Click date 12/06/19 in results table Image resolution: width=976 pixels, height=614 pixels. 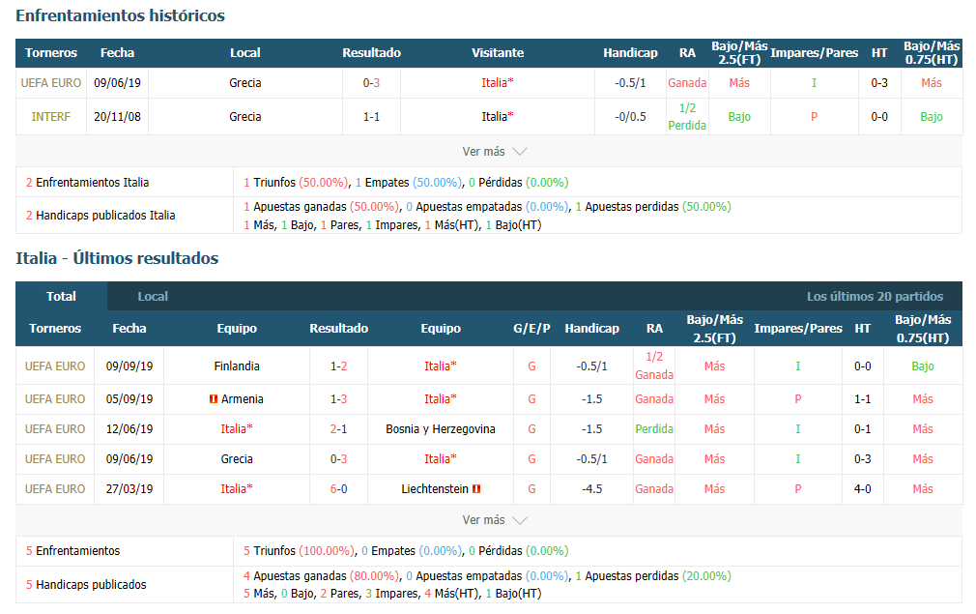pos(129,429)
